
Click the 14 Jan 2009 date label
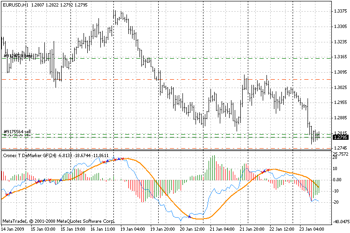(13, 229)
